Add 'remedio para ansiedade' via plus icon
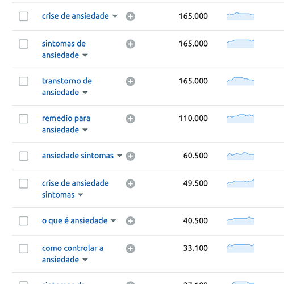The width and height of the screenshot is (284, 284). click(131, 119)
